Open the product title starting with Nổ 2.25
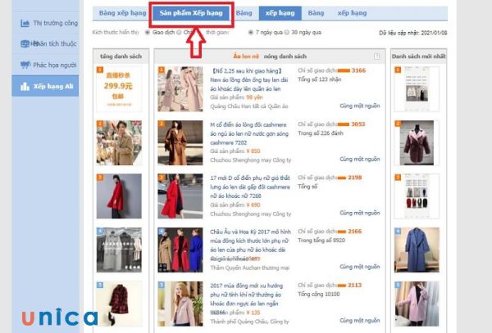The image size is (492, 333). tap(249, 80)
